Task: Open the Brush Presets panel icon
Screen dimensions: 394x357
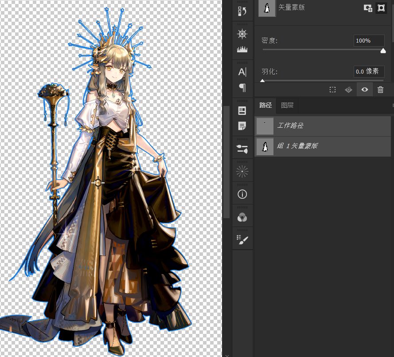Action: click(x=242, y=240)
